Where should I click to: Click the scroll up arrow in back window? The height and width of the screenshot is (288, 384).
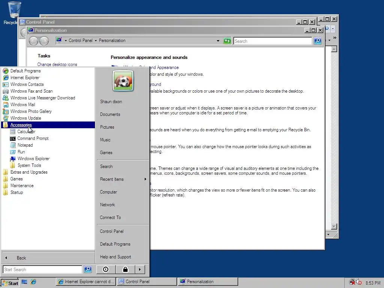tap(334, 49)
